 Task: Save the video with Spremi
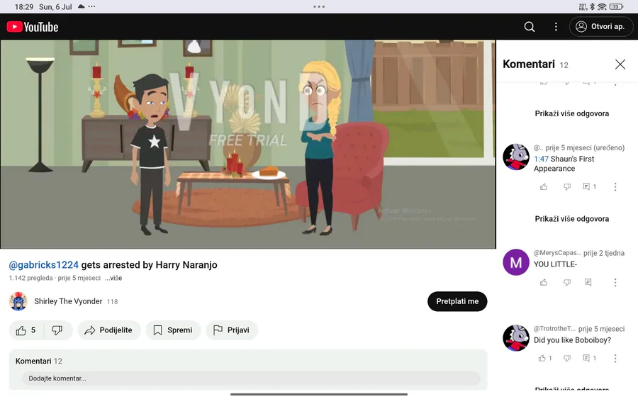coord(173,330)
